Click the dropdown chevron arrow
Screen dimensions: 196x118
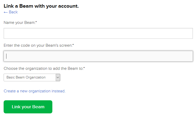click(58, 77)
